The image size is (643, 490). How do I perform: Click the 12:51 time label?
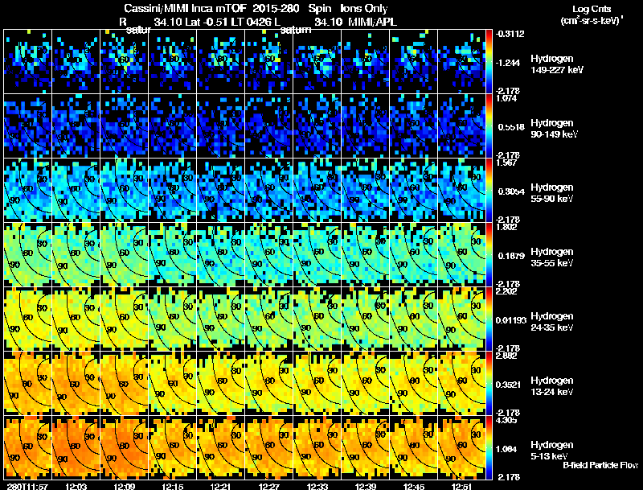pyautogui.click(x=461, y=486)
